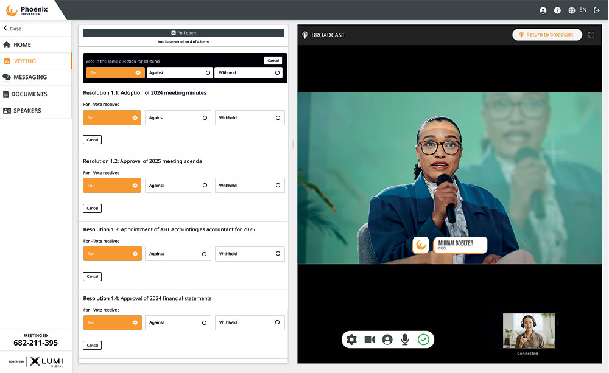This screenshot has width=609, height=373.
Task: Select Against for Resolution 1.1
Action: coord(178,117)
